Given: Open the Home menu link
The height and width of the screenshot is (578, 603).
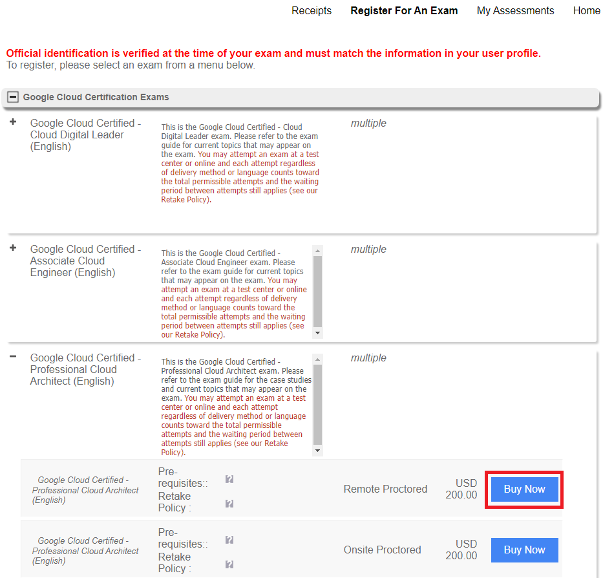Looking at the screenshot, I should point(586,10).
